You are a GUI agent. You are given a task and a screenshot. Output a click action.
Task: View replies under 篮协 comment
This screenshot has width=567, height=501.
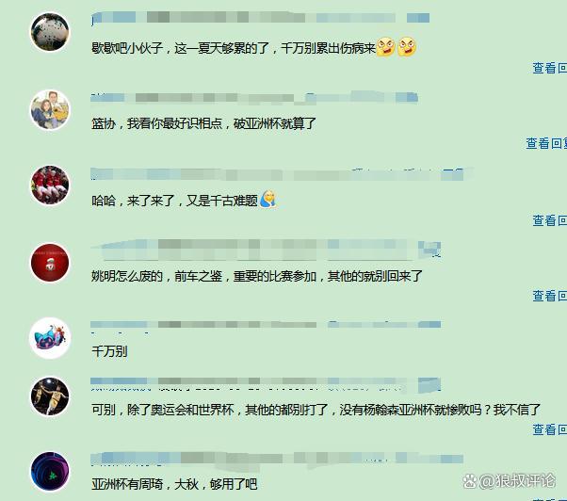pos(546,143)
